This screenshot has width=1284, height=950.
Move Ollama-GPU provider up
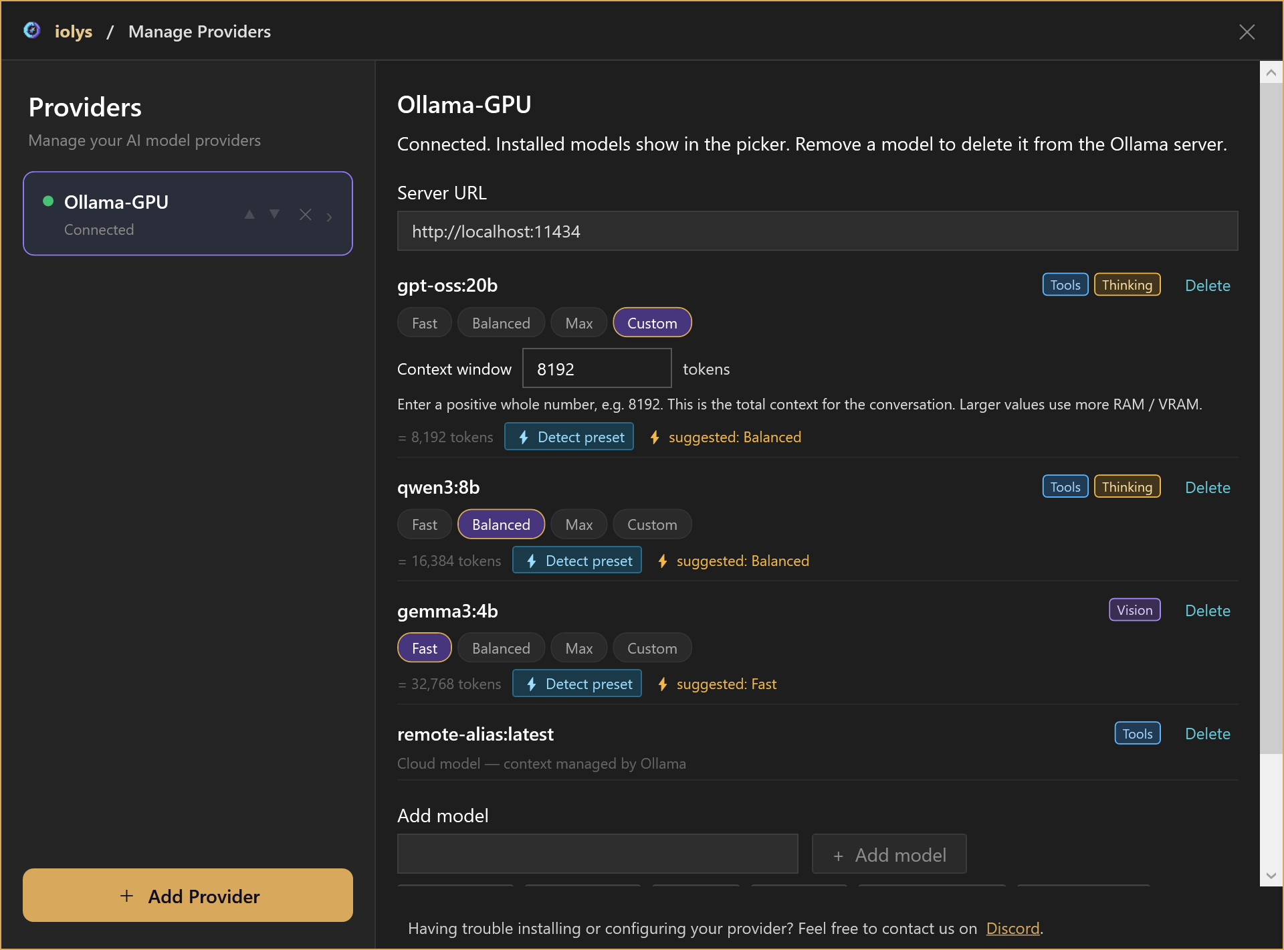point(249,214)
